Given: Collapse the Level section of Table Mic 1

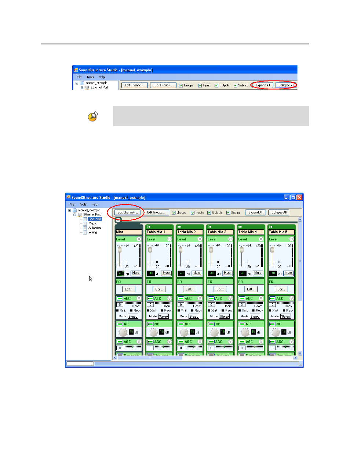Looking at the screenshot, I should pos(169,239).
